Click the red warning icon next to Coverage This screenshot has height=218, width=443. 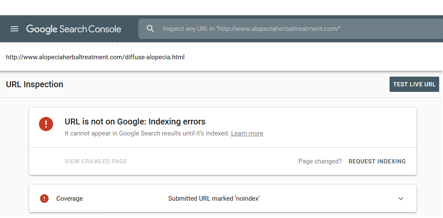(x=45, y=199)
